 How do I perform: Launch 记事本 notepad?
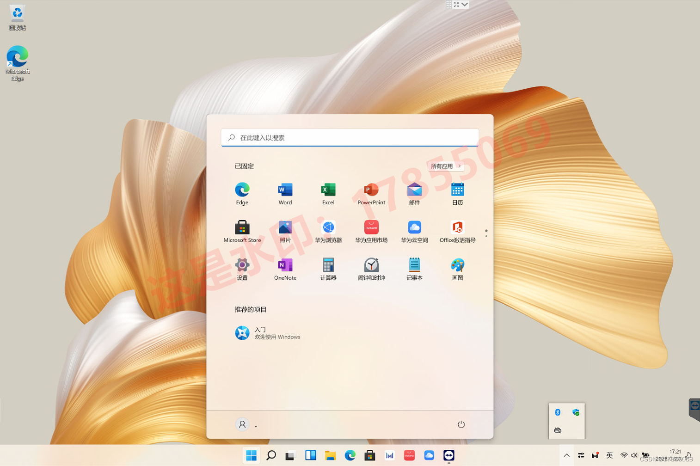pos(414,270)
